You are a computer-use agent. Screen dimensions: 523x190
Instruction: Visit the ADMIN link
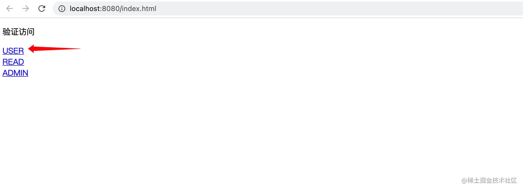pyautogui.click(x=15, y=73)
